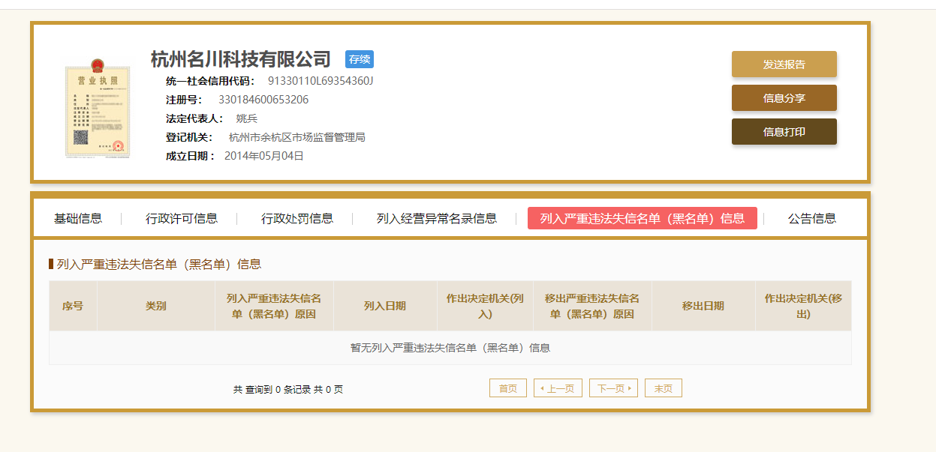
Task: Click the 信息分享 button
Action: [x=784, y=98]
